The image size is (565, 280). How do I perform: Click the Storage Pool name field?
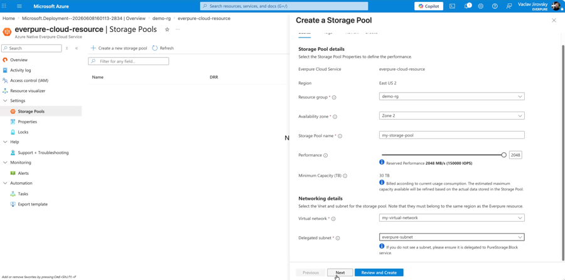(452, 135)
